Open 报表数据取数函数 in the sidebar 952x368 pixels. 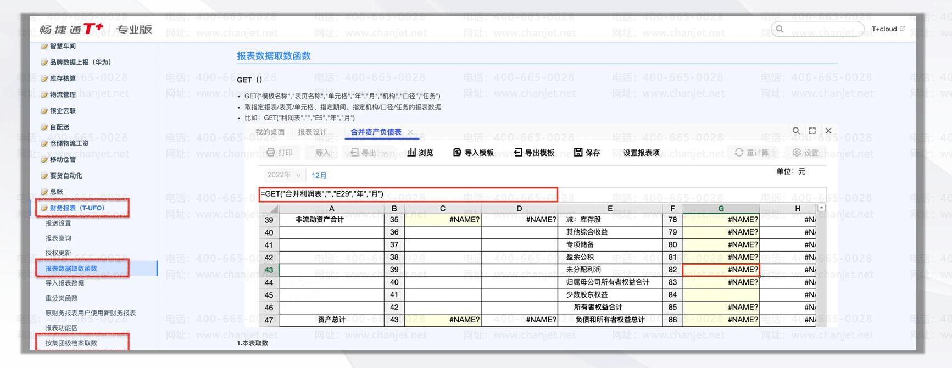point(71,269)
